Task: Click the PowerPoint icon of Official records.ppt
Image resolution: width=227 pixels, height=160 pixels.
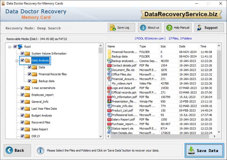Action: [x=109, y=92]
